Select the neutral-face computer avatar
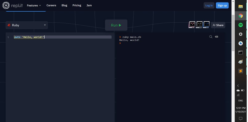The width and height of the screenshot is (248, 122). tap(199, 25)
